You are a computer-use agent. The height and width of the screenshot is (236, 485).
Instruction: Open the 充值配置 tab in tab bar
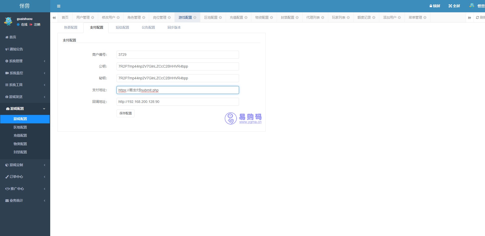236,17
